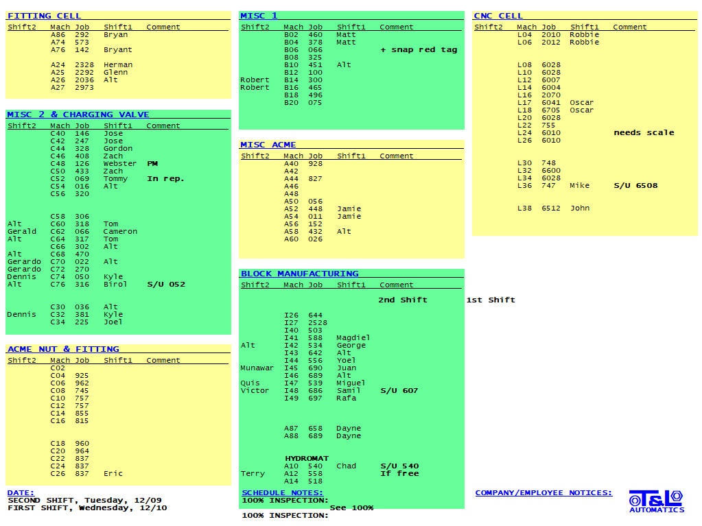Select the 'In rep.' comment for C52
Screen dimensions: 702x526
tap(165, 179)
